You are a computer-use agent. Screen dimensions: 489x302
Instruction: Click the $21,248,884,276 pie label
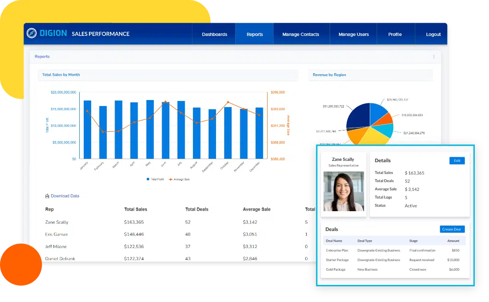[x=414, y=133]
